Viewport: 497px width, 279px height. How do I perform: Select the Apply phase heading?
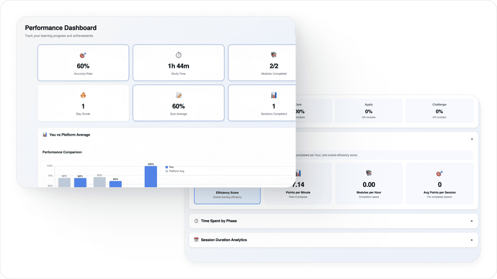coord(369,104)
